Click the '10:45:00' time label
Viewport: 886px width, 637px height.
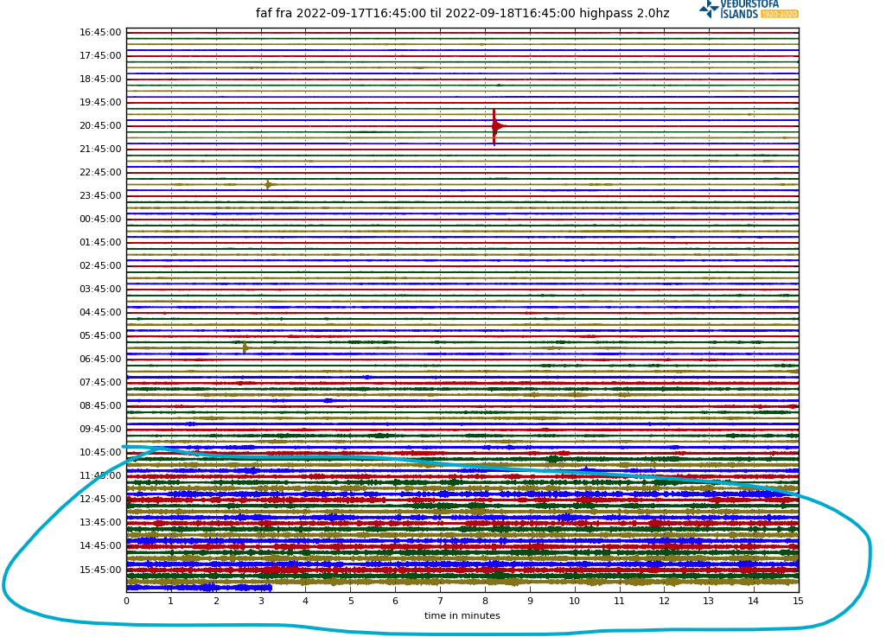click(x=100, y=452)
